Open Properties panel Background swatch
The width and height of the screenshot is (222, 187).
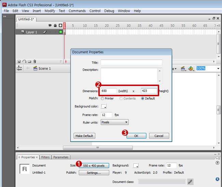136,166
